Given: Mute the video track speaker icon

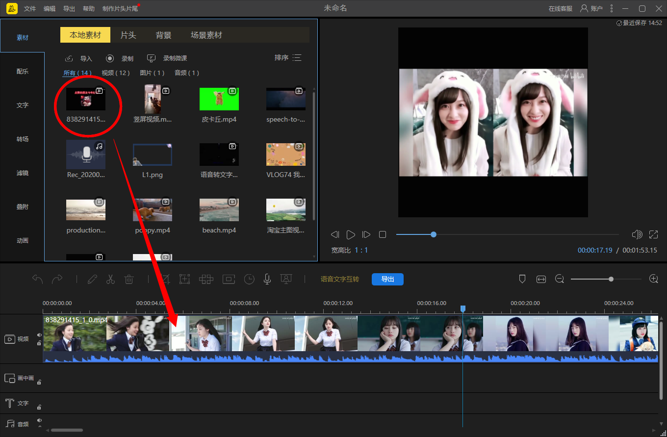Looking at the screenshot, I should (x=39, y=335).
